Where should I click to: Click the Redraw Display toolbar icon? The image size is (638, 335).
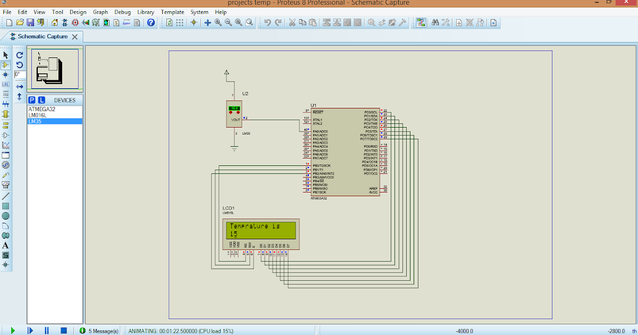(170, 22)
